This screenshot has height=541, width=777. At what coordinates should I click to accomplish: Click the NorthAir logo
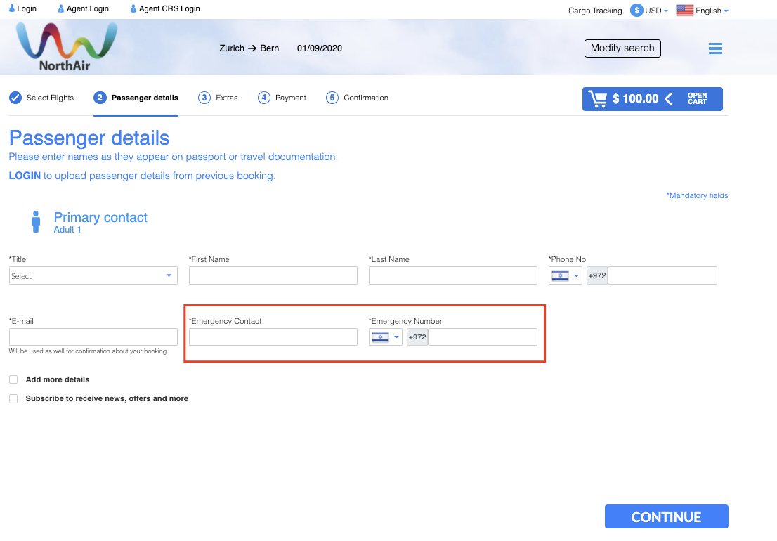[x=67, y=46]
